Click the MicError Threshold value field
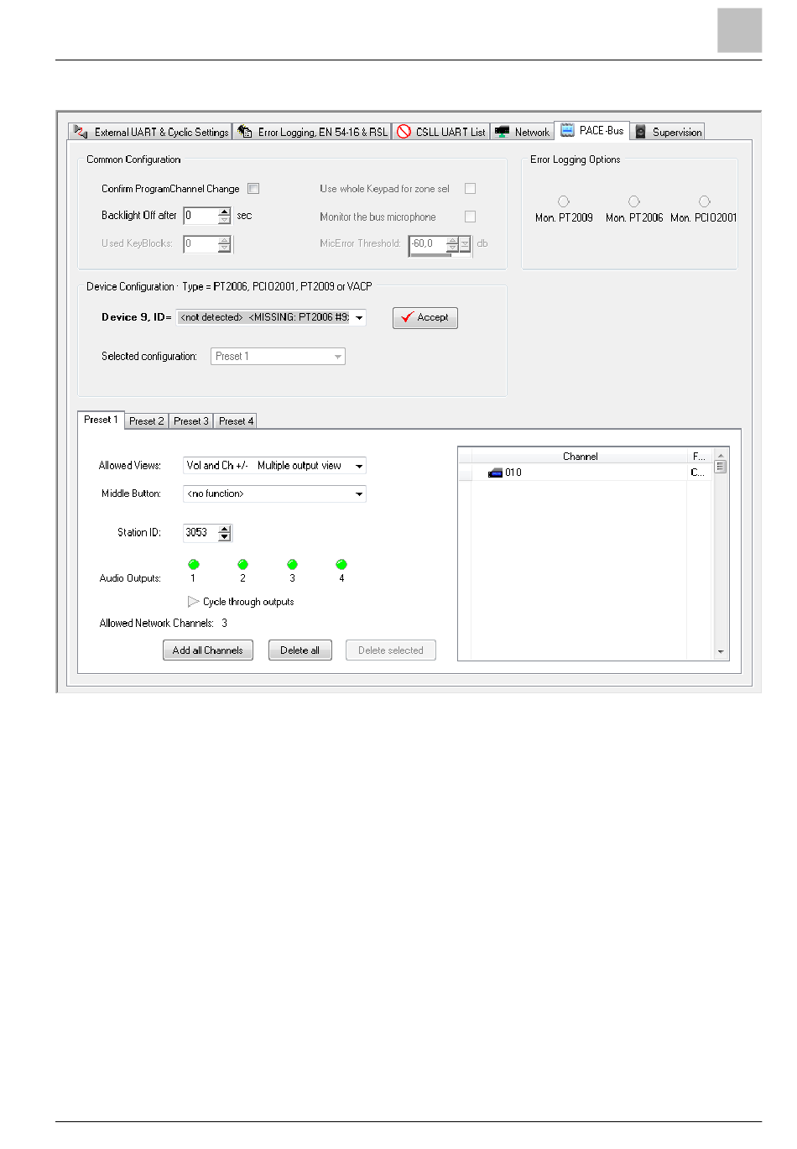The height and width of the screenshot is (1149, 797). [x=428, y=244]
